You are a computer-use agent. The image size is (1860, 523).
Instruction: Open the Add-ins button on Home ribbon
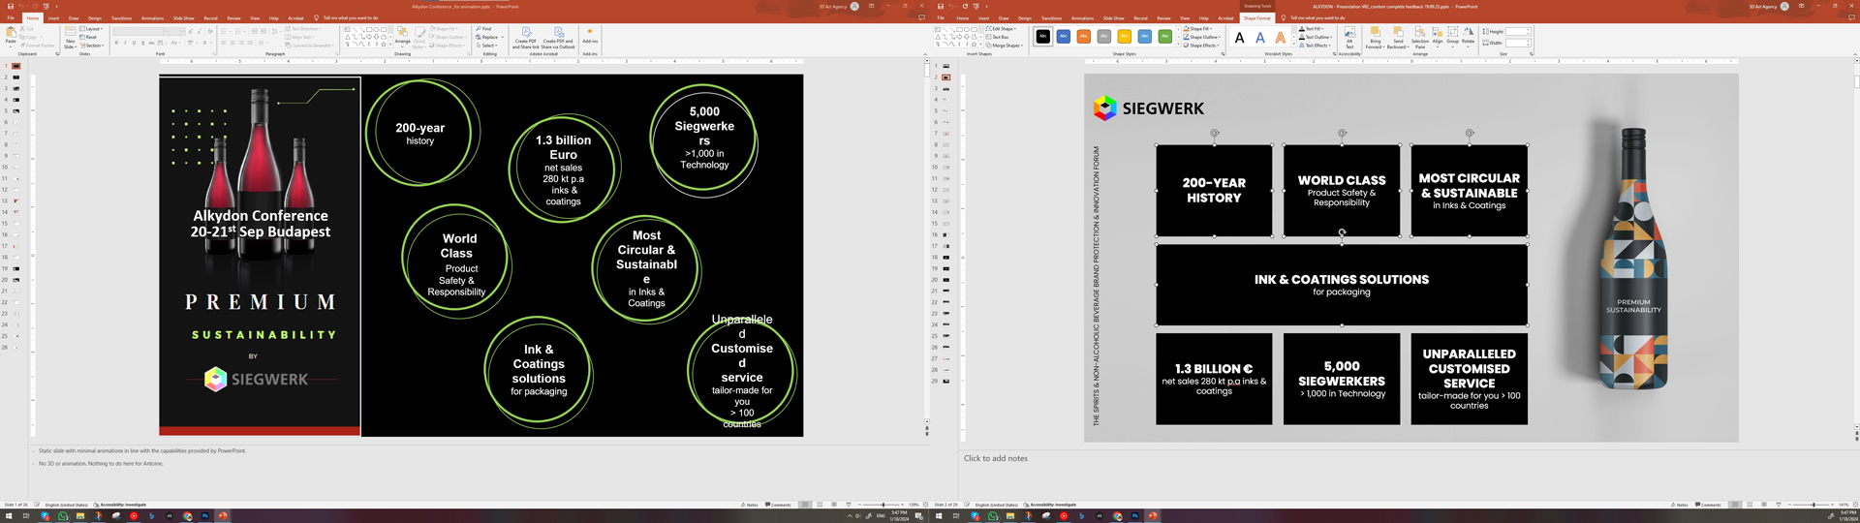point(589,36)
